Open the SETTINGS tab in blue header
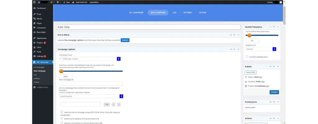 pyautogui.click(x=188, y=13)
